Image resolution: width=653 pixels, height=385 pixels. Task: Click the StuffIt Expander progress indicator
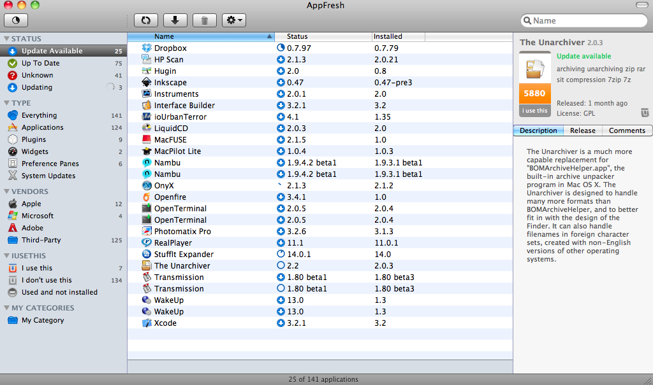(x=281, y=254)
